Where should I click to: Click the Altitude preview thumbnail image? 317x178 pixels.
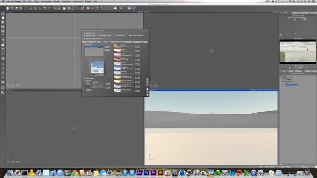pos(117,46)
